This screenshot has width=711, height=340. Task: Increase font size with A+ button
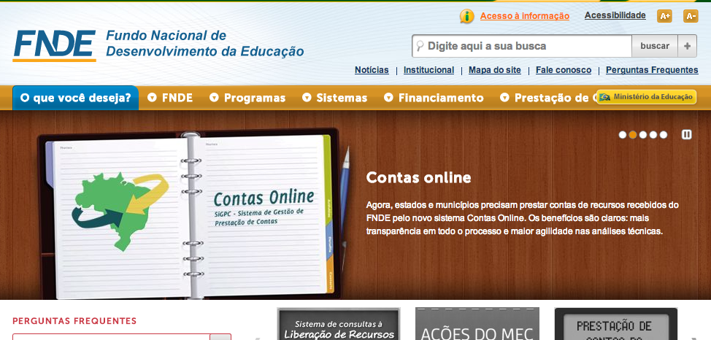(x=664, y=16)
